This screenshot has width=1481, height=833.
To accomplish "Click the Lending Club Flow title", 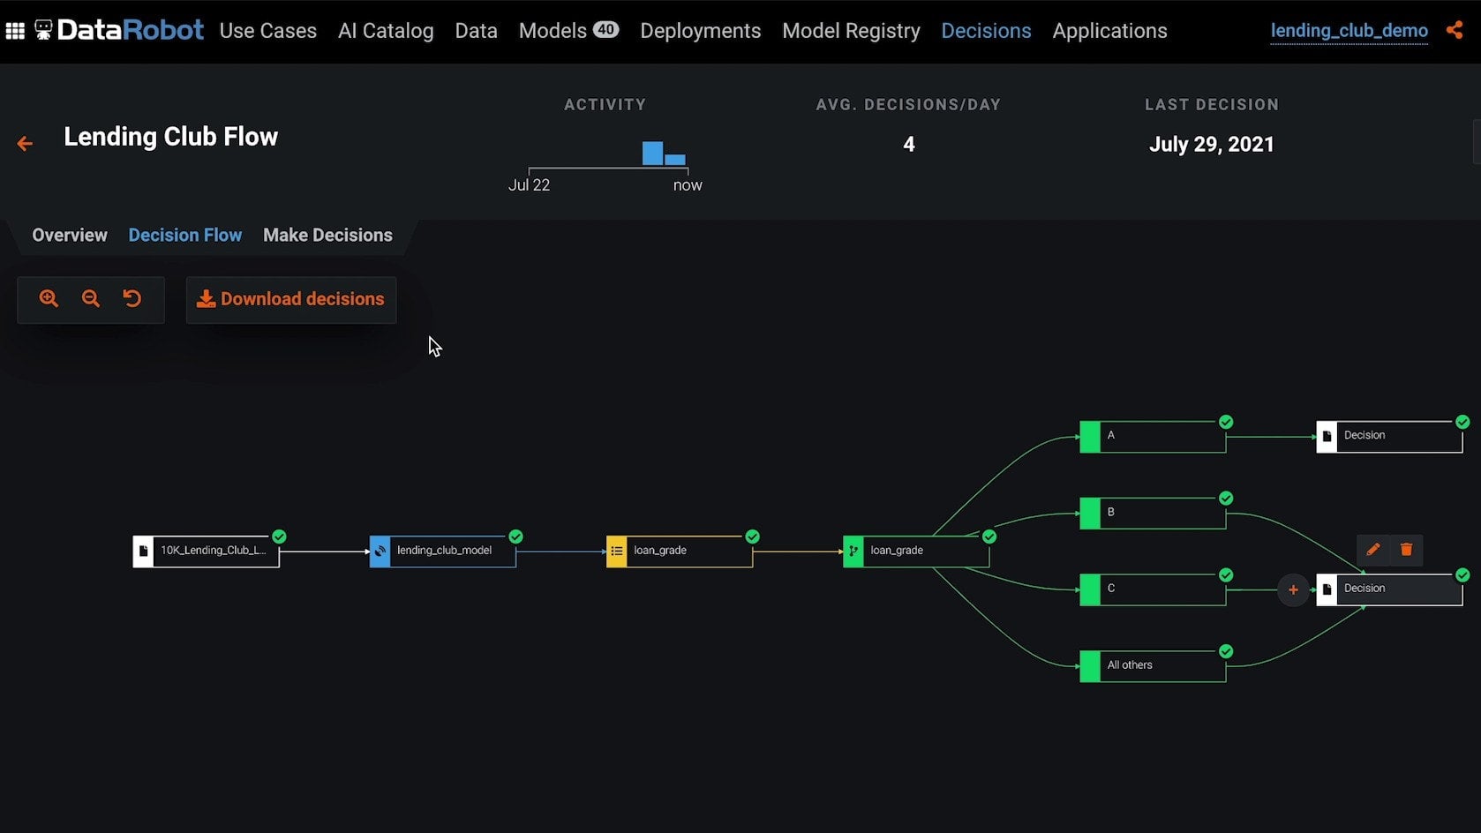I will coord(170,137).
